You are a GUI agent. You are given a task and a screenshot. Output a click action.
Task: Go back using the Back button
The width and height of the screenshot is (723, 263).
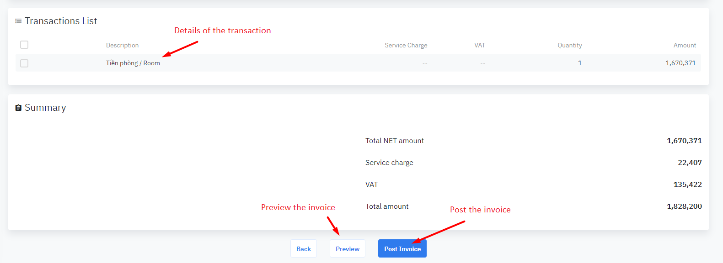click(x=303, y=248)
